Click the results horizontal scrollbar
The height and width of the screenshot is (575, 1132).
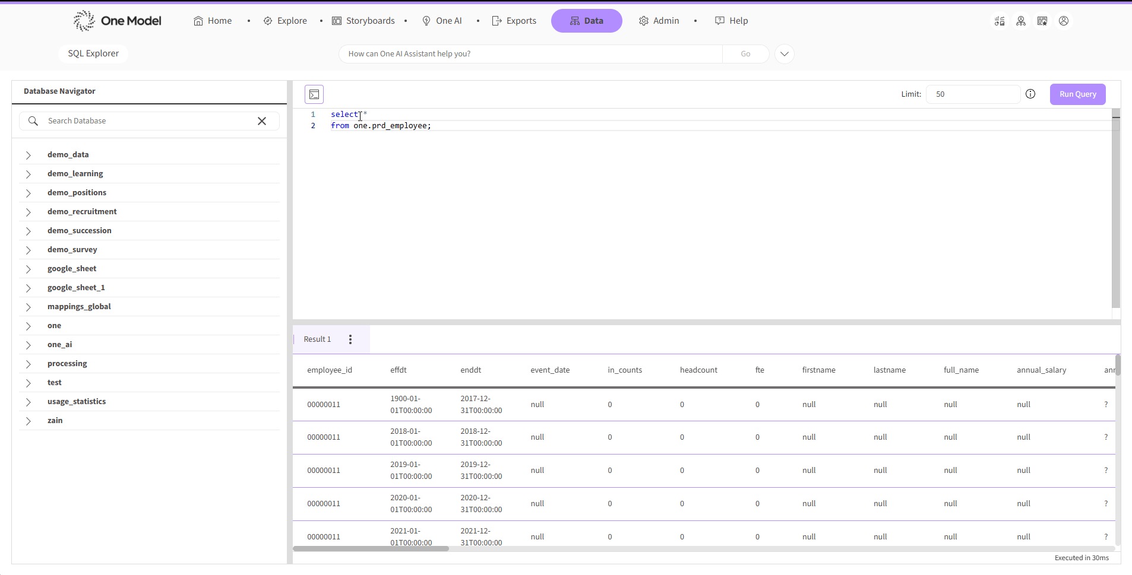(371, 548)
